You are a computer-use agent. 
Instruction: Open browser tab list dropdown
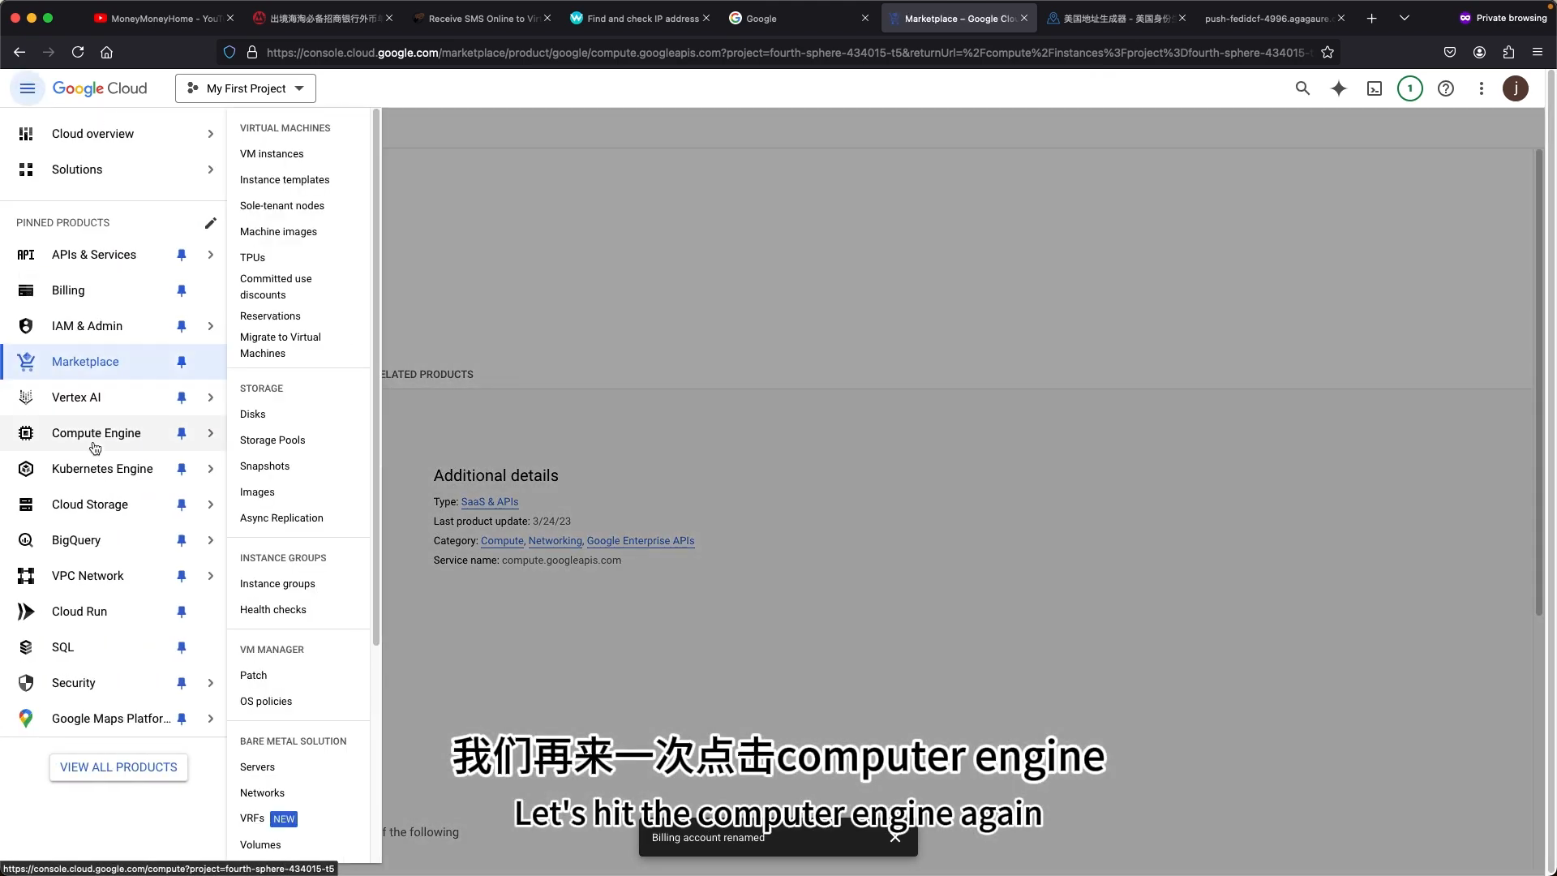coord(1405,18)
